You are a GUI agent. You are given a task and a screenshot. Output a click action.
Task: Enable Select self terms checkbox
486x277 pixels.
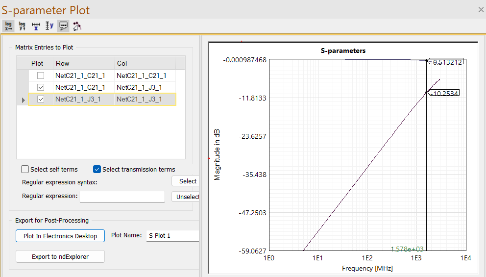[x=25, y=169]
